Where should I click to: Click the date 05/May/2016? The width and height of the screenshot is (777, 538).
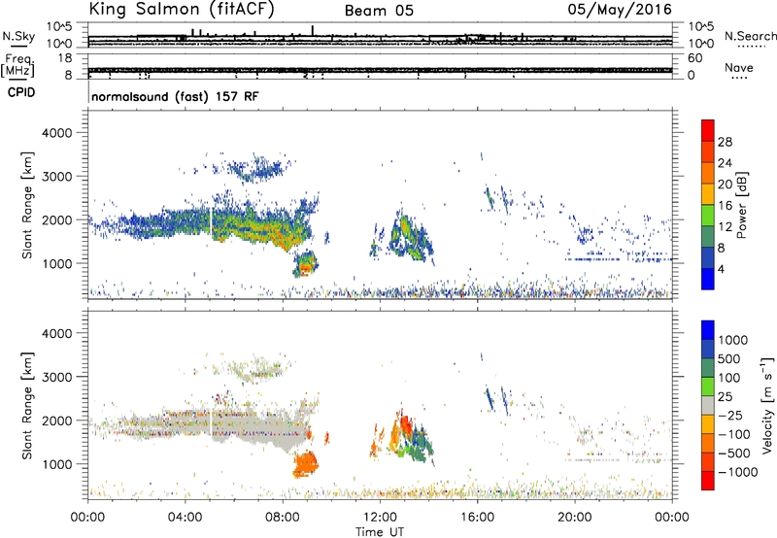[620, 10]
